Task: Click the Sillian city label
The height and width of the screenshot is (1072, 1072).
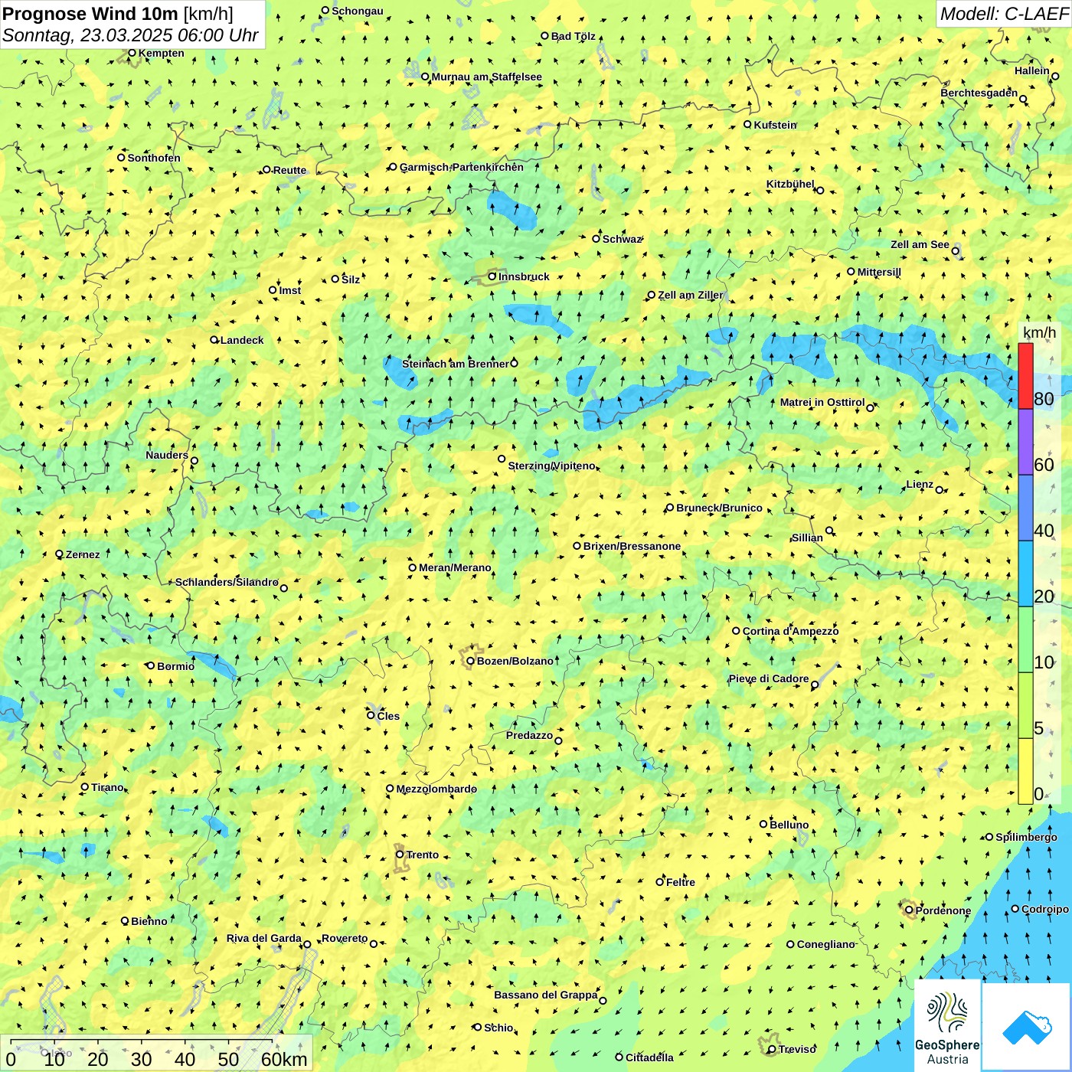Action: click(807, 538)
